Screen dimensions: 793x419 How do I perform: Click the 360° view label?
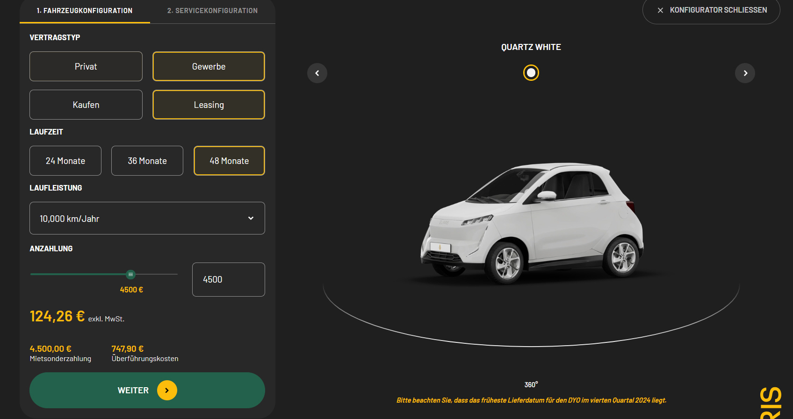[531, 384]
